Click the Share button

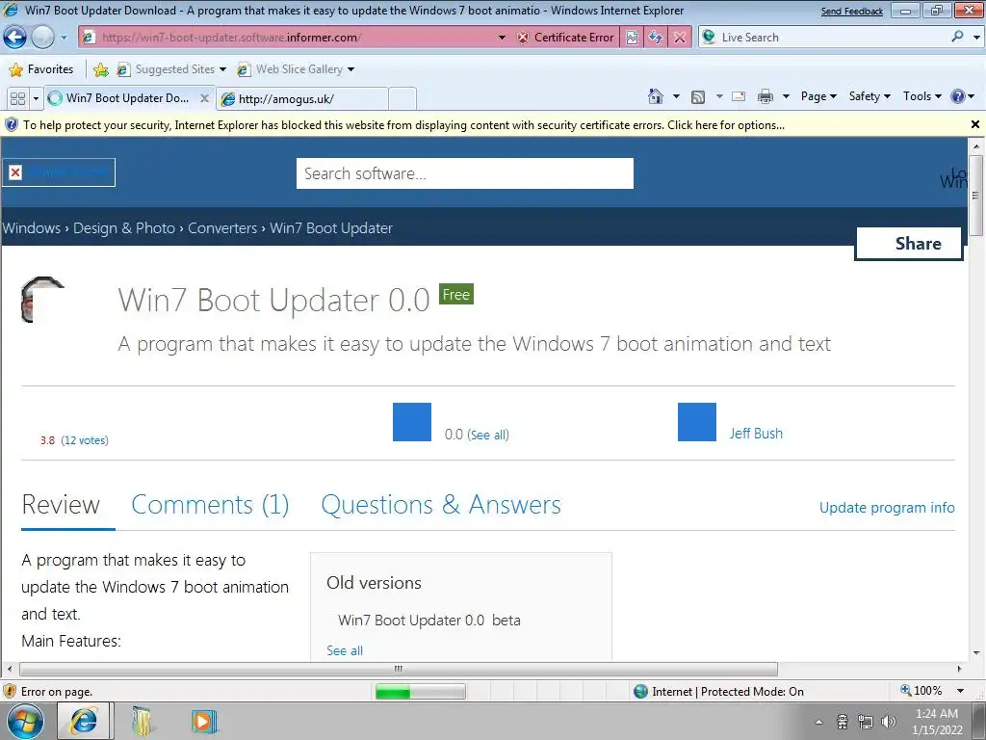909,244
